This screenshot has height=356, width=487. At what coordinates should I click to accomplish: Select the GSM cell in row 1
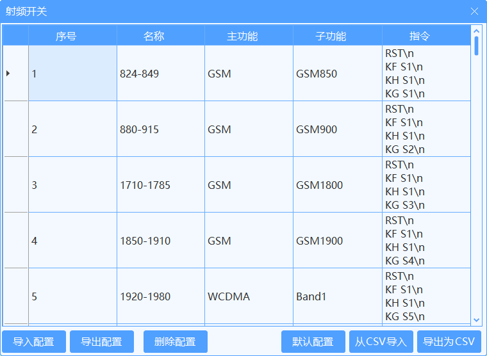(249, 73)
